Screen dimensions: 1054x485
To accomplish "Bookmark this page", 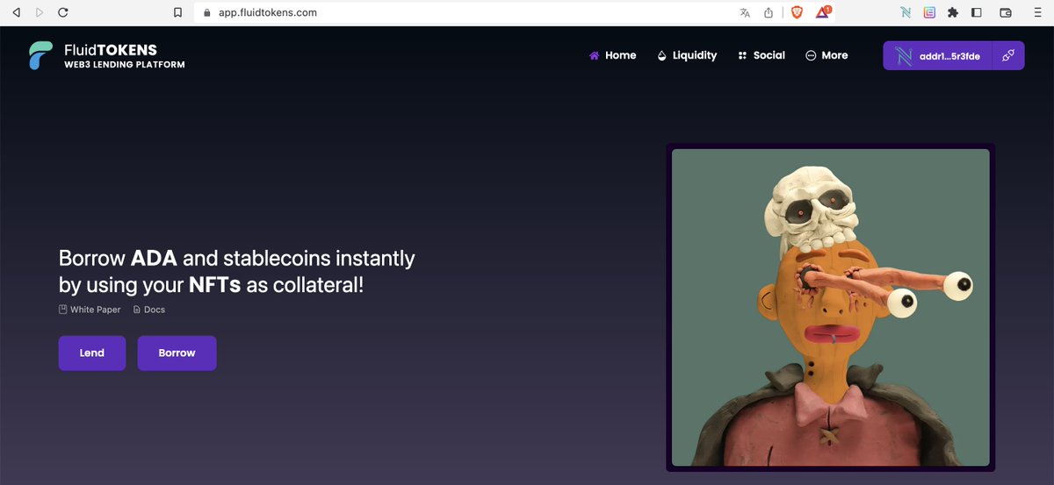I will [178, 13].
